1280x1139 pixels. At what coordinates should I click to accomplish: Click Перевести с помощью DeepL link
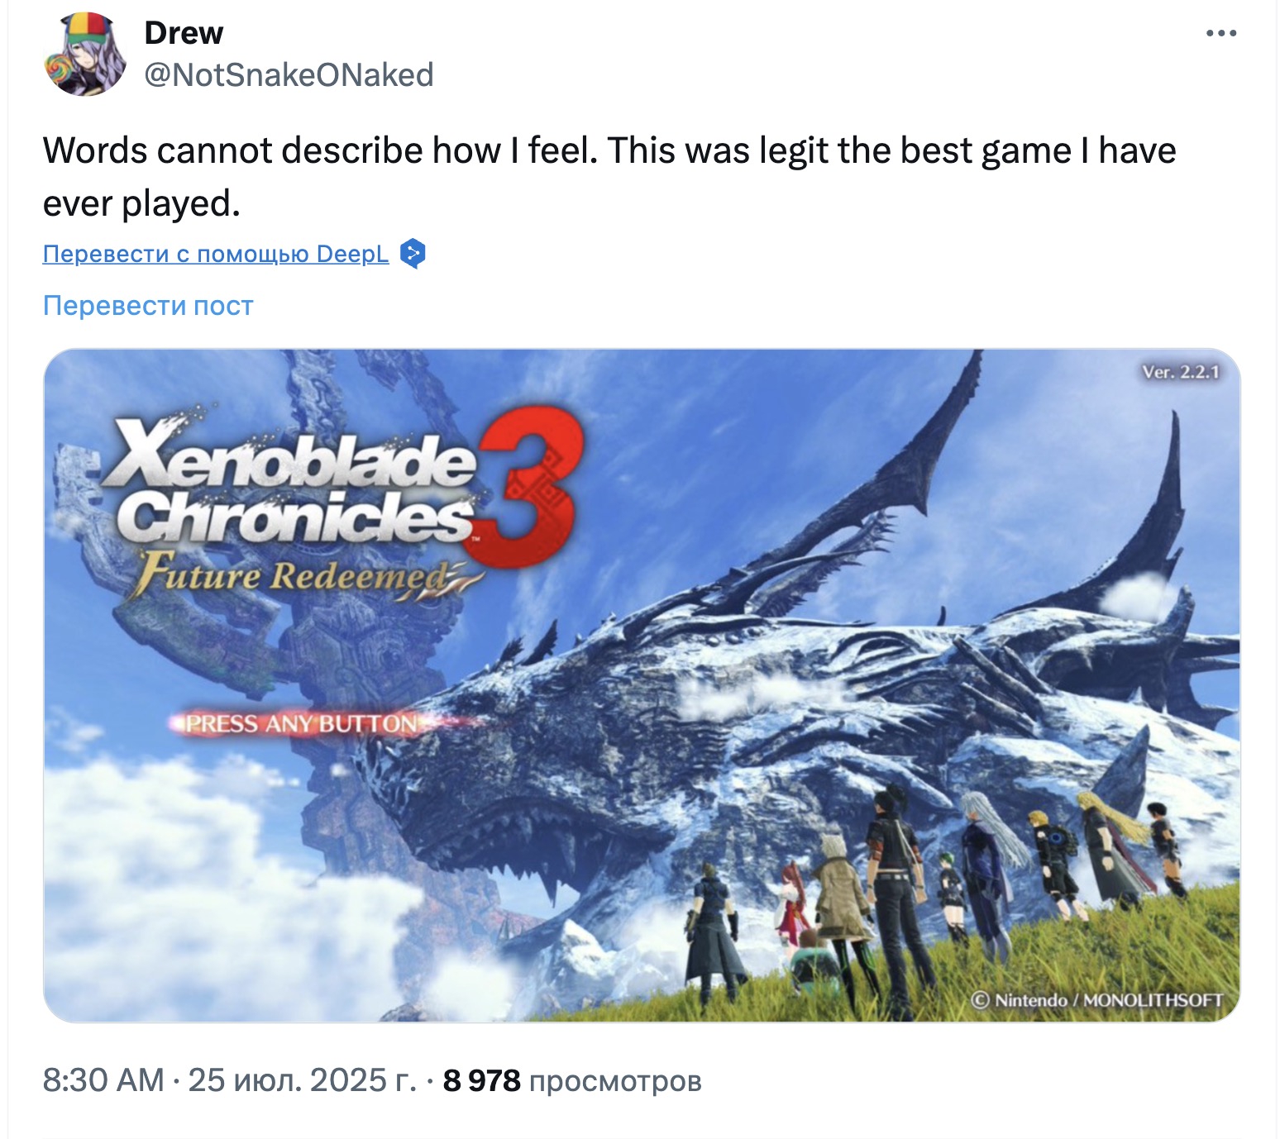216,254
